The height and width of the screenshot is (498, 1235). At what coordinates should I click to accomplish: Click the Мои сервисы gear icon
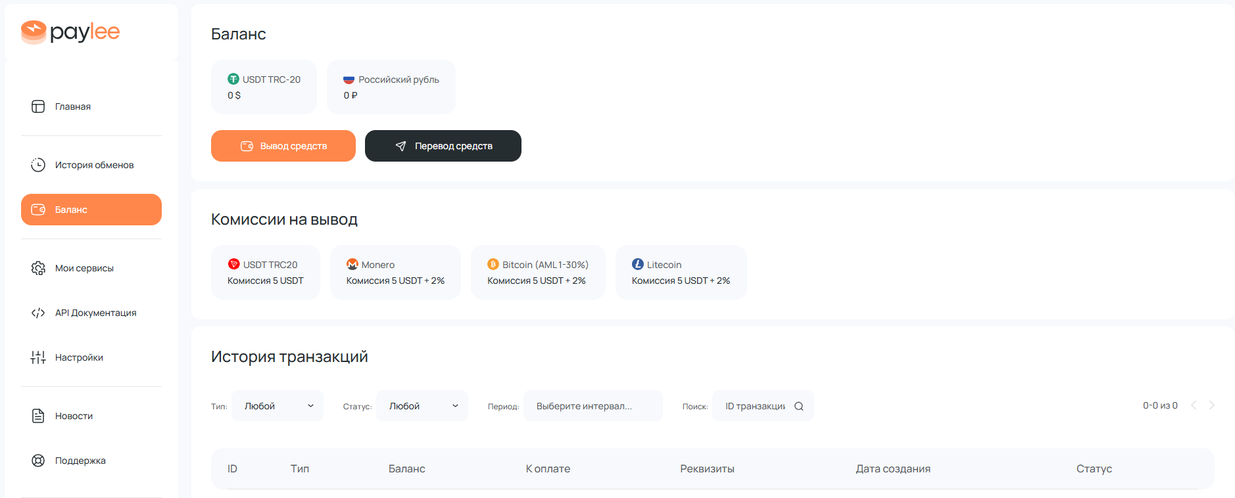coord(38,268)
